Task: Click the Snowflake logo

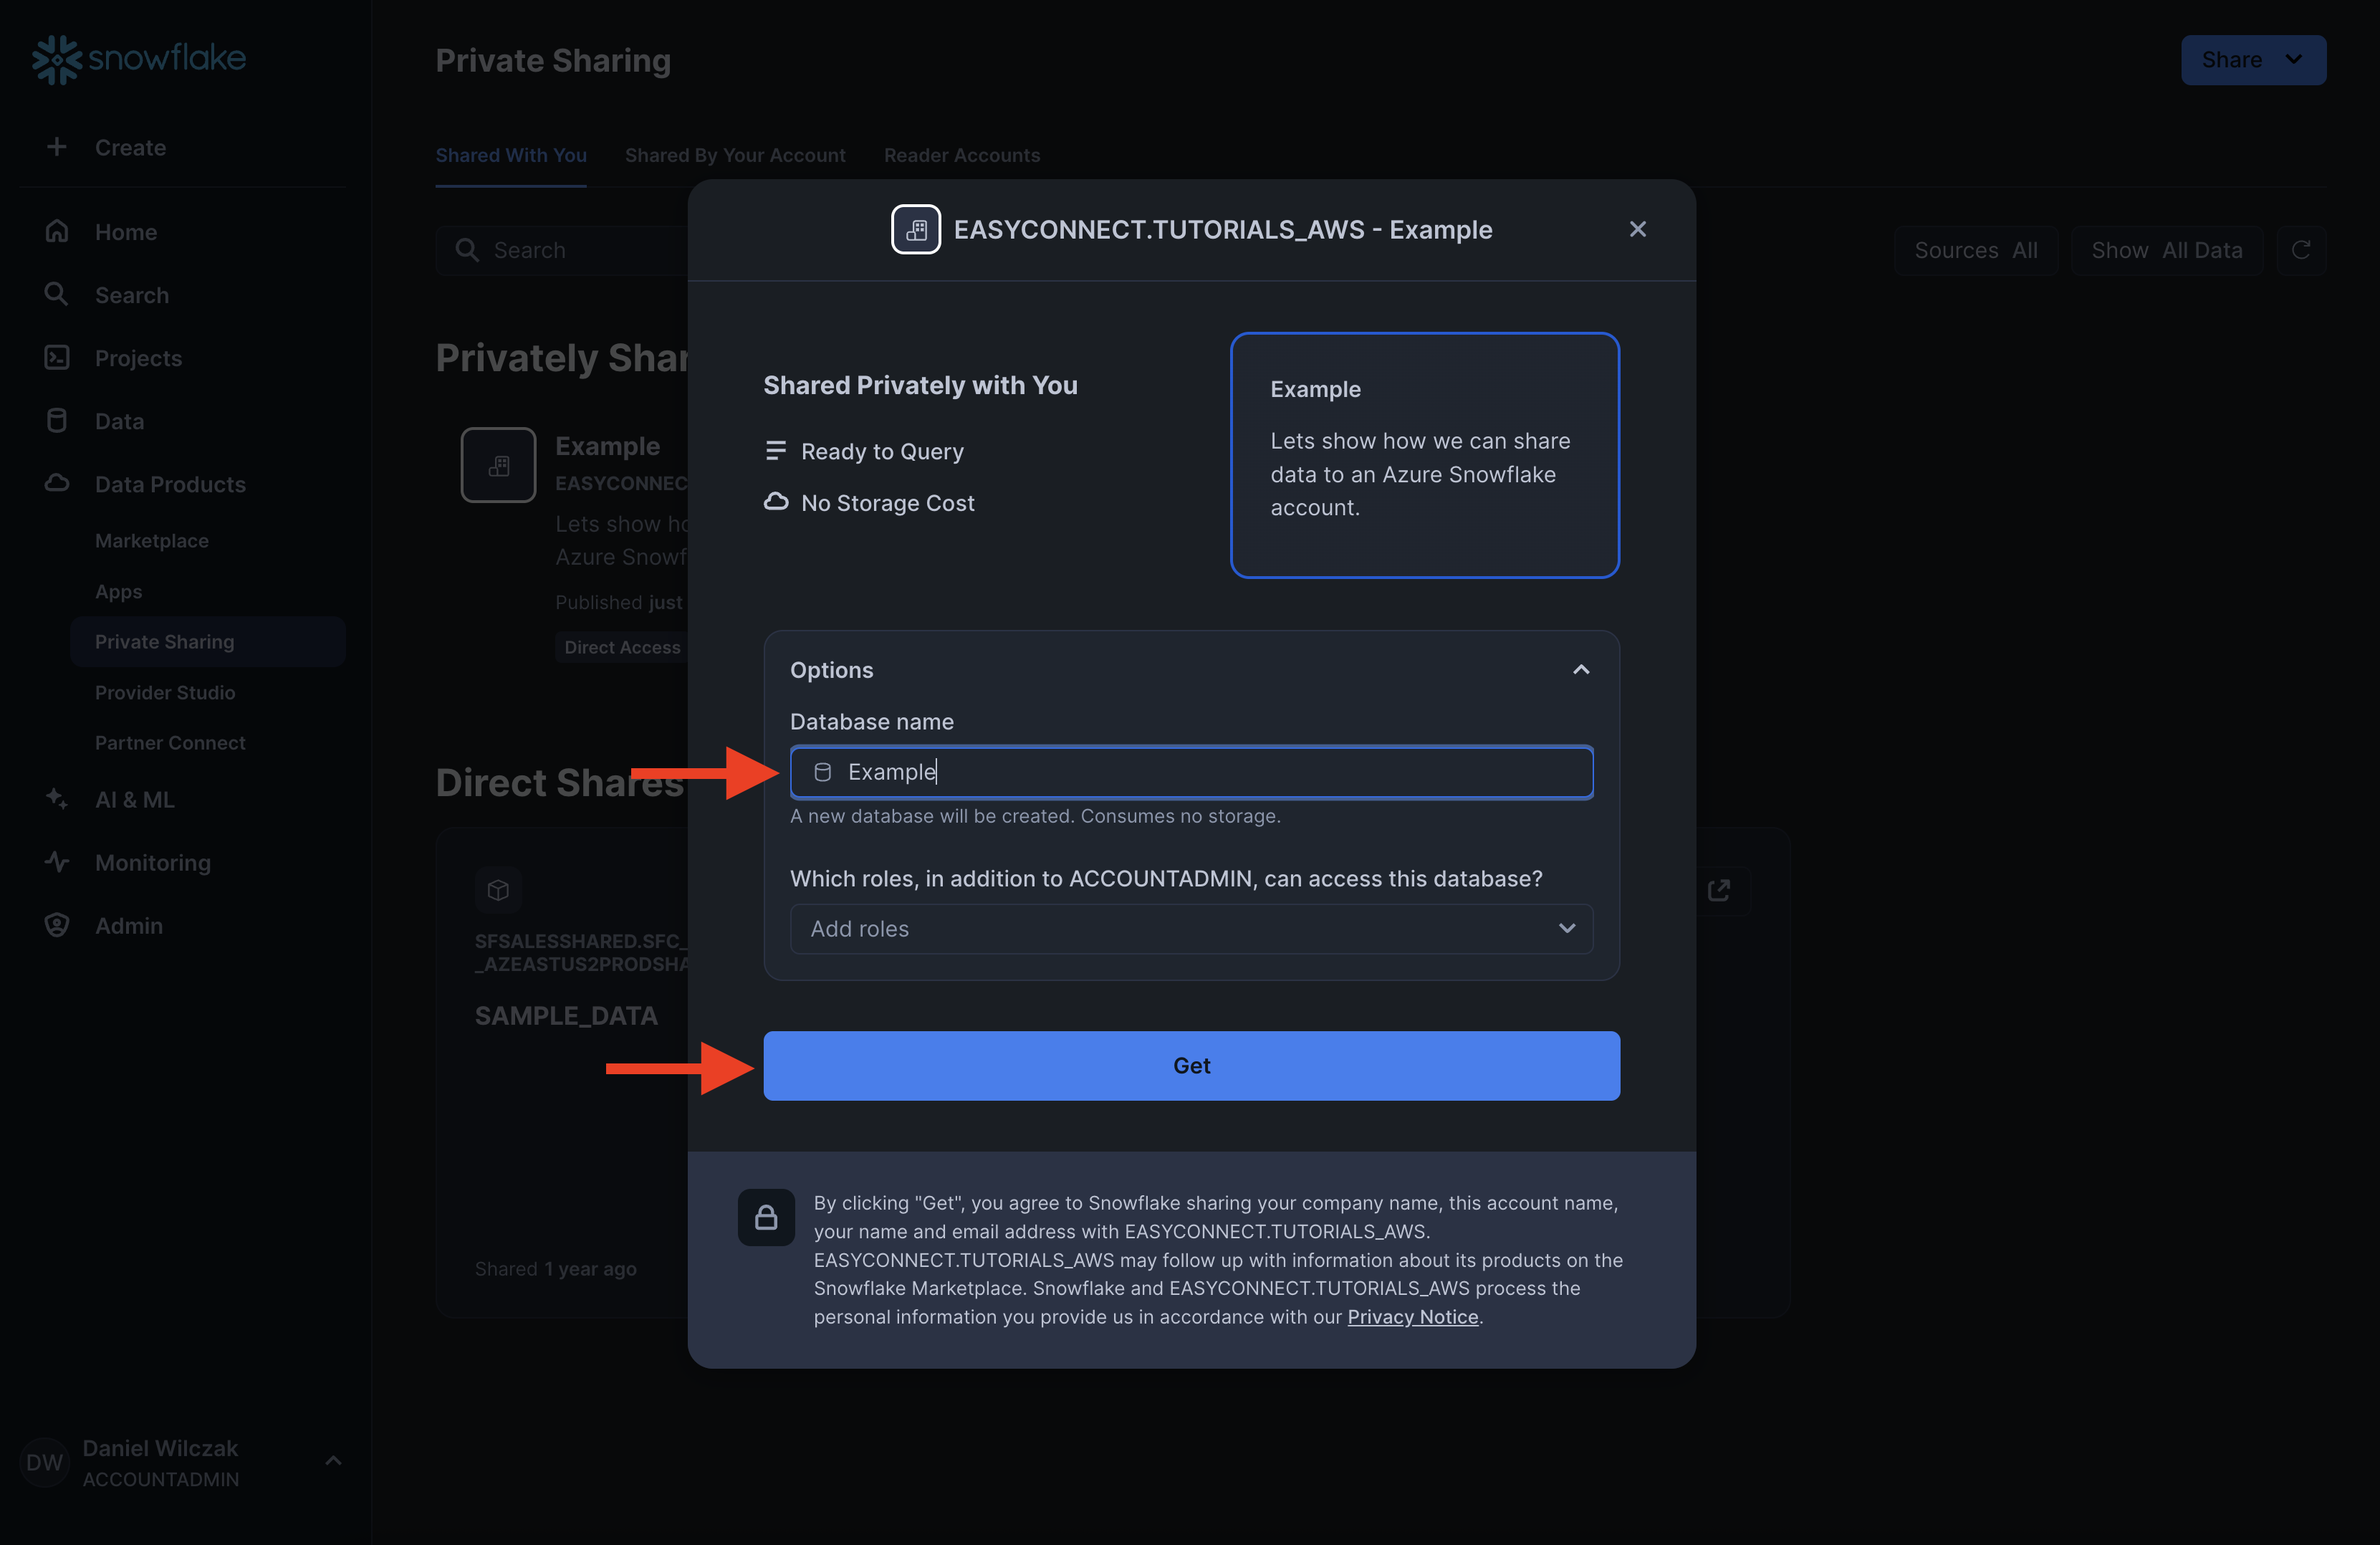Action: click(x=138, y=59)
